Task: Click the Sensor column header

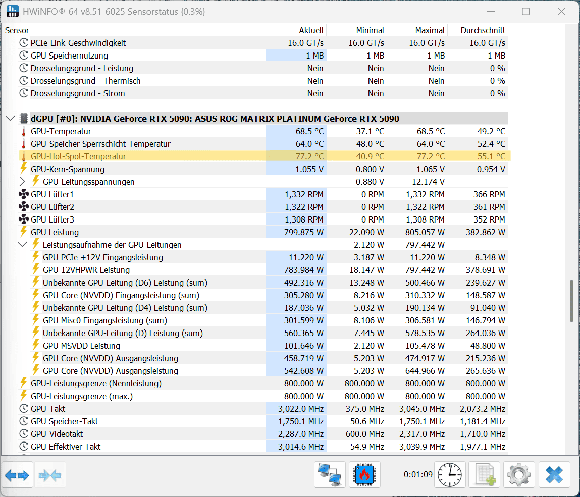Action: (x=17, y=30)
